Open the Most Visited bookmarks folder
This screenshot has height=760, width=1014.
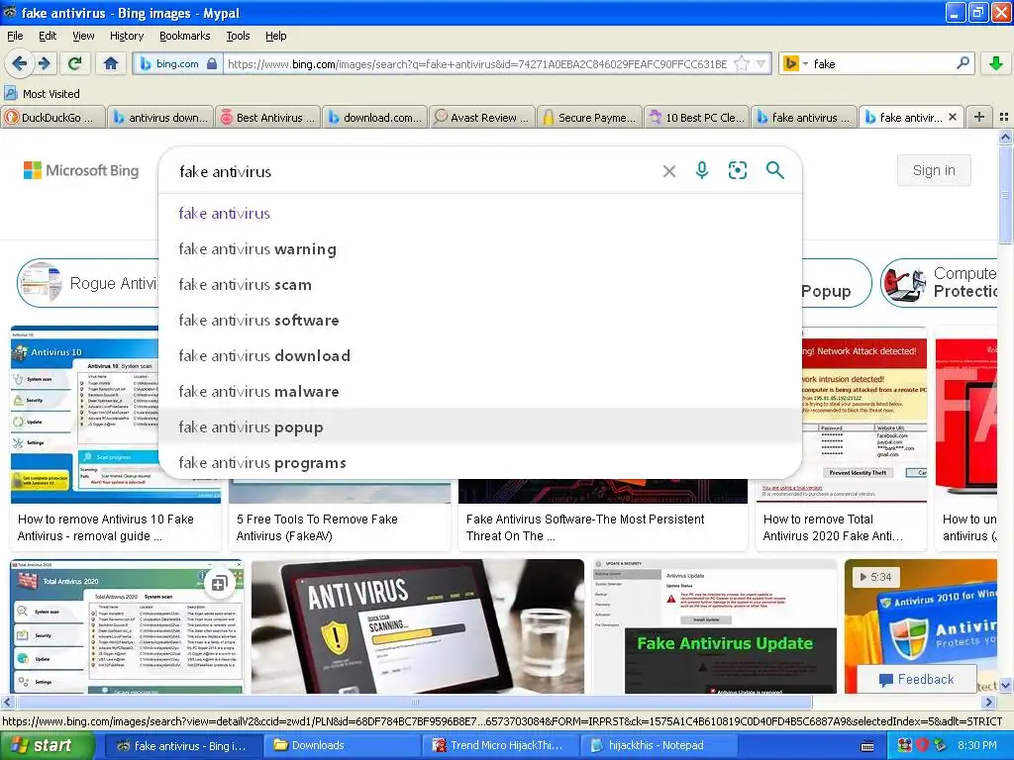click(42, 94)
